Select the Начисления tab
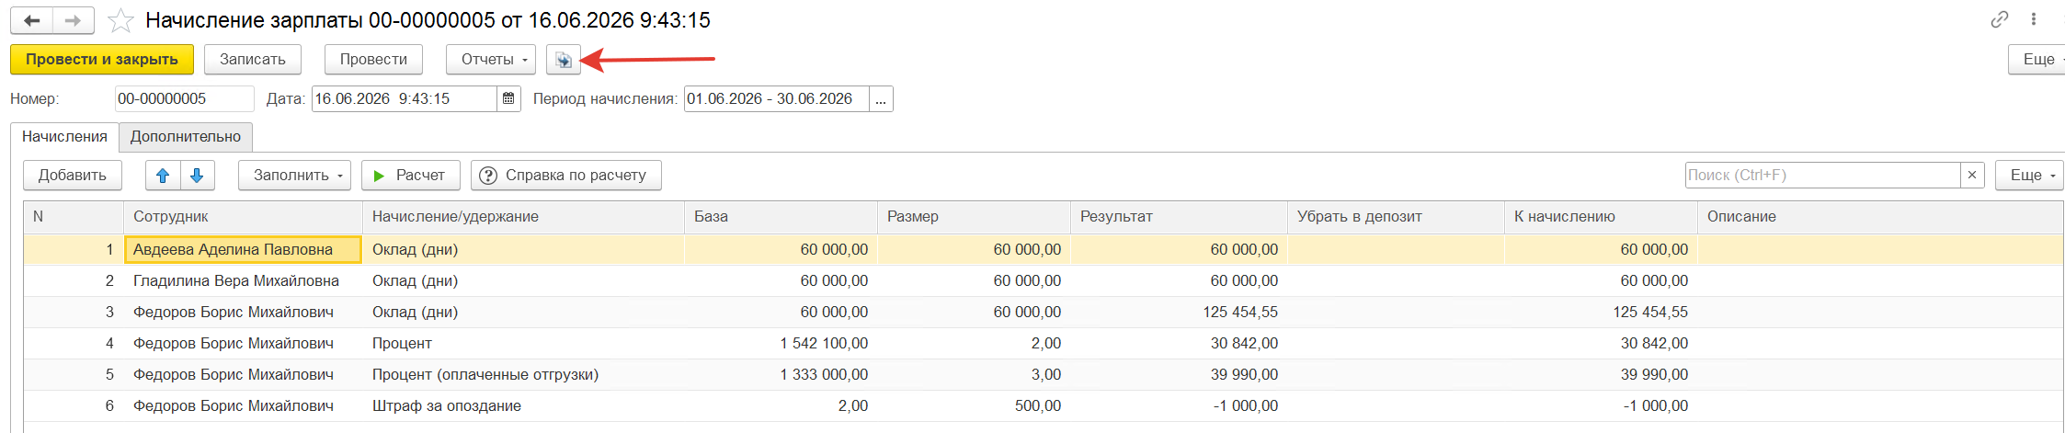 [x=64, y=137]
